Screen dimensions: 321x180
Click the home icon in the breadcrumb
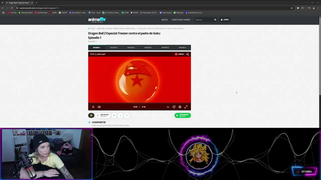(x=89, y=28)
